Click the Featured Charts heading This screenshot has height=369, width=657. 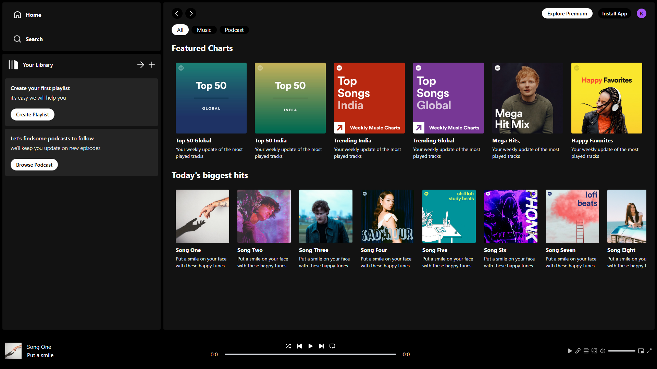coord(202,48)
